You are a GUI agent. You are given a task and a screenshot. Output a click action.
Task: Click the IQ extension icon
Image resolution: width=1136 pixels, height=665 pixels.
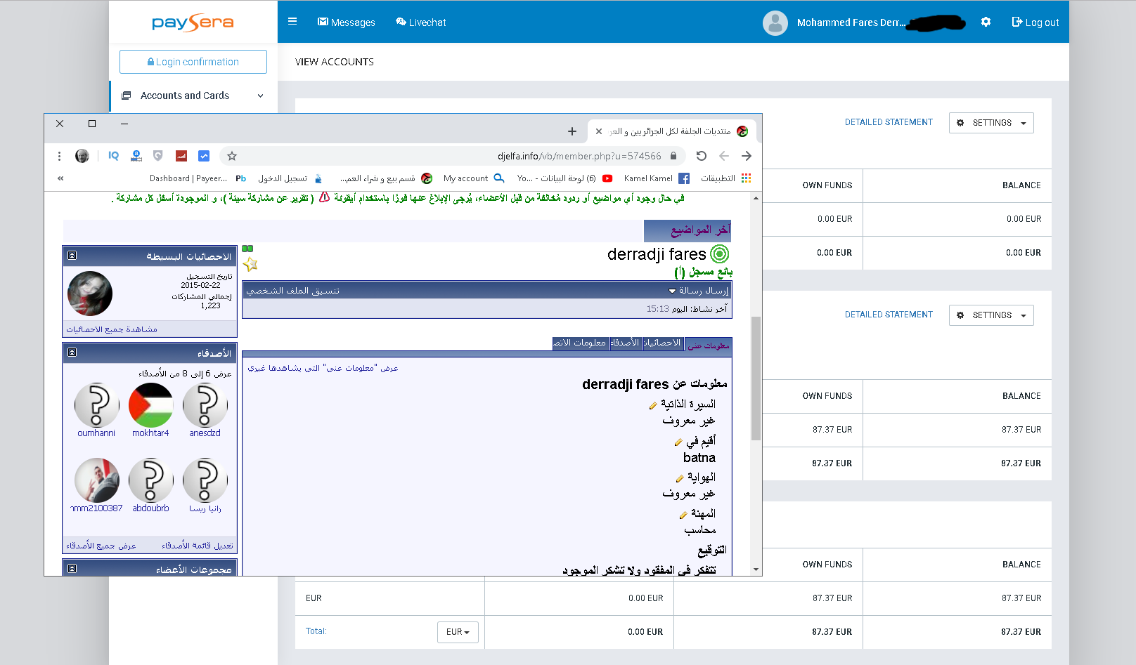113,156
